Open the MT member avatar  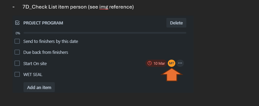pyautogui.click(x=171, y=63)
